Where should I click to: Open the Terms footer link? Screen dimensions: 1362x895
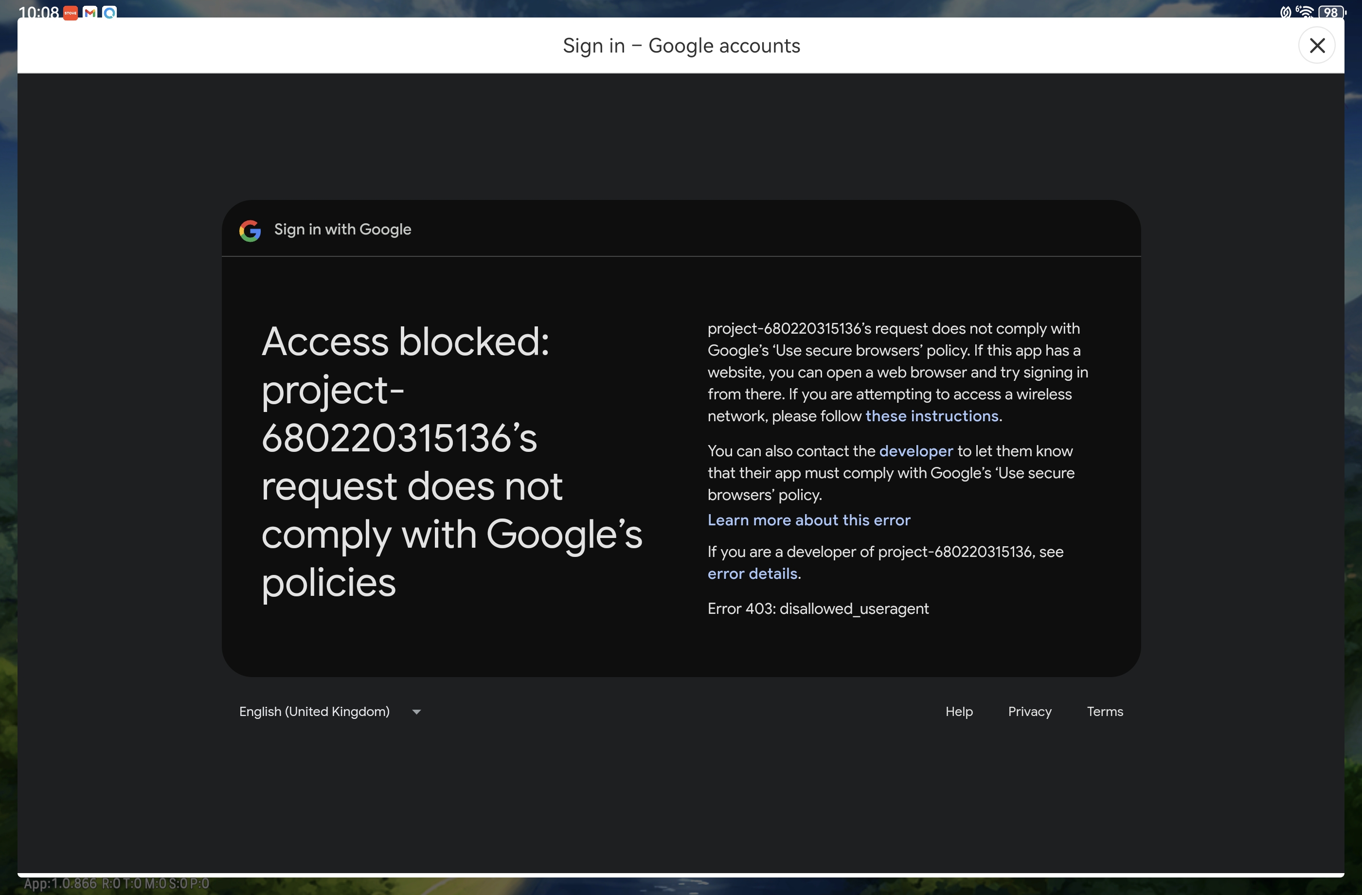pos(1105,711)
